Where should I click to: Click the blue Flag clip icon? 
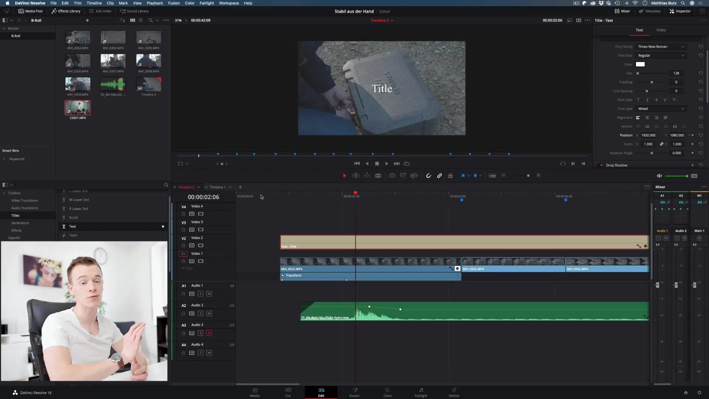coord(463,176)
